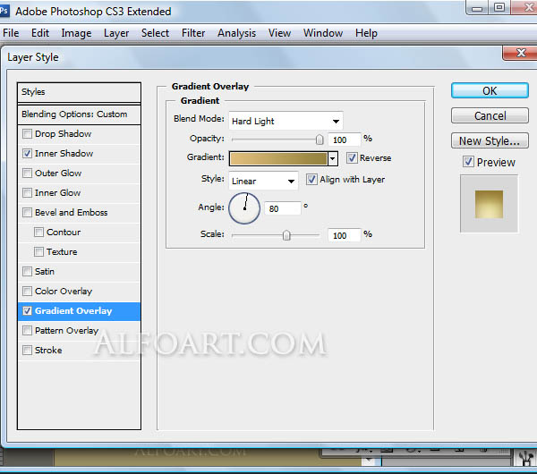Check the Color Overlay box

click(27, 291)
